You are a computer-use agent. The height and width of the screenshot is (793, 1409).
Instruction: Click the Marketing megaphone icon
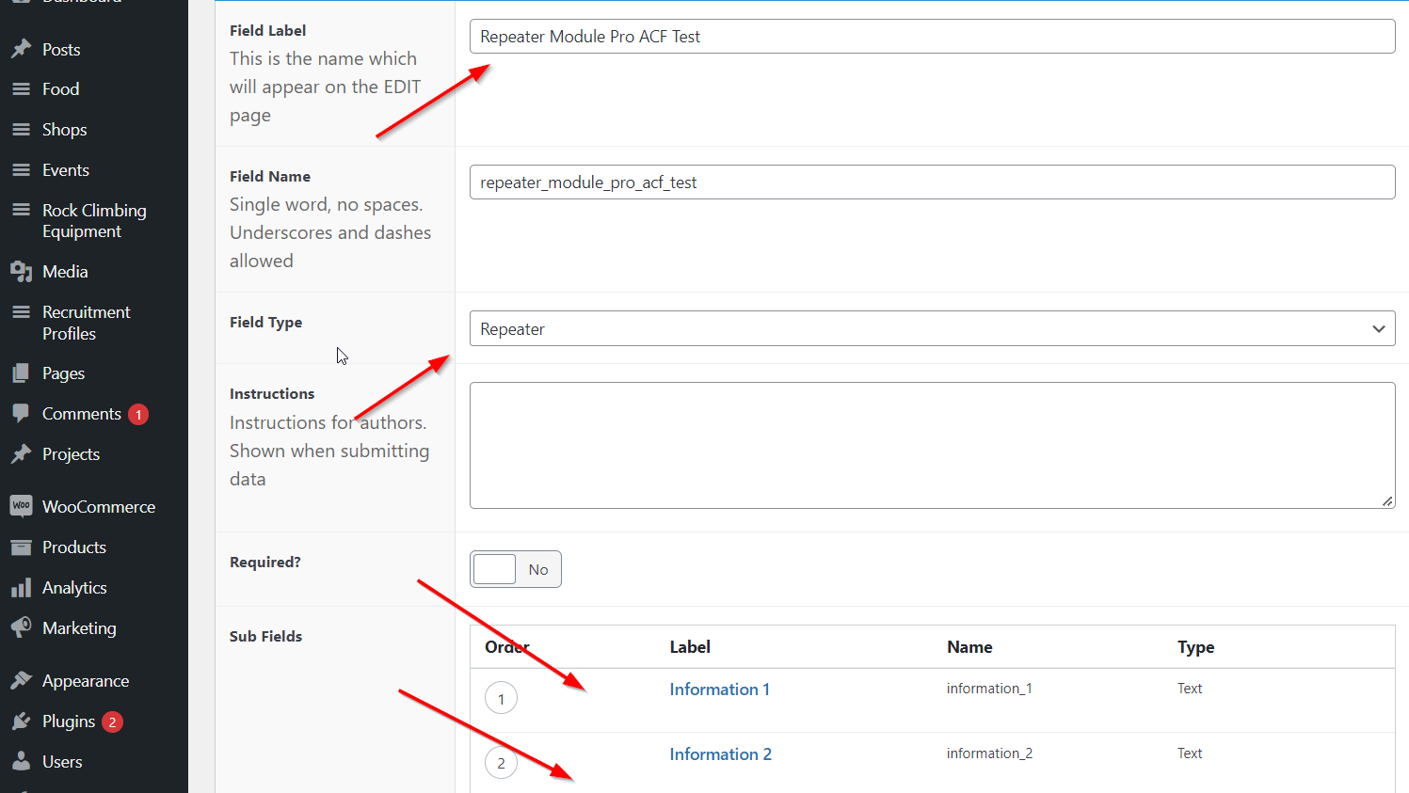point(21,627)
